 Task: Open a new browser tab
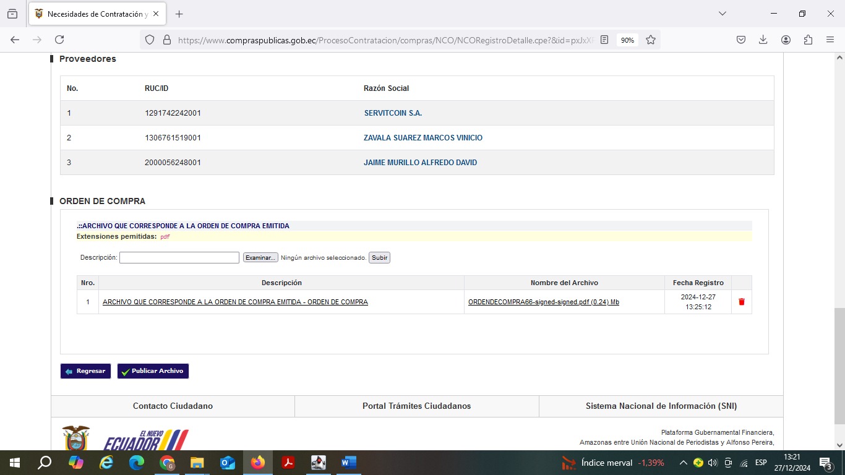tap(179, 14)
